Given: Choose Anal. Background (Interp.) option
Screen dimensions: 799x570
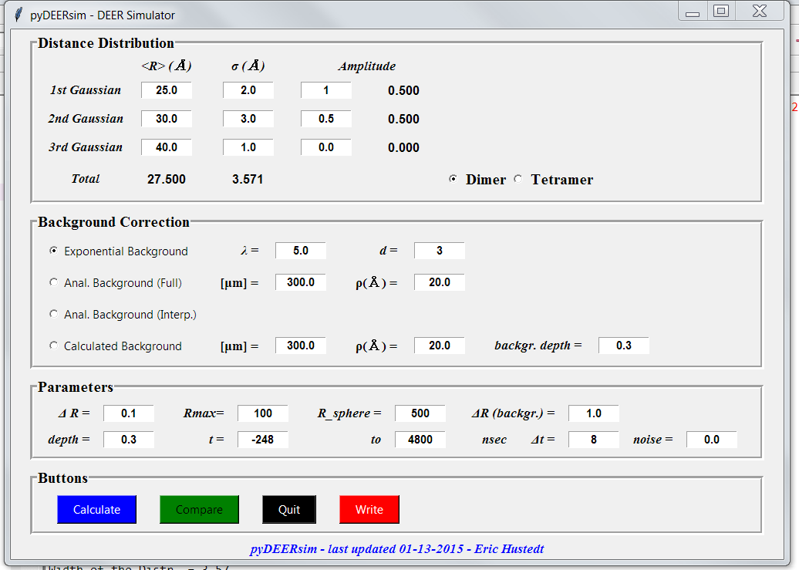Looking at the screenshot, I should [53, 314].
